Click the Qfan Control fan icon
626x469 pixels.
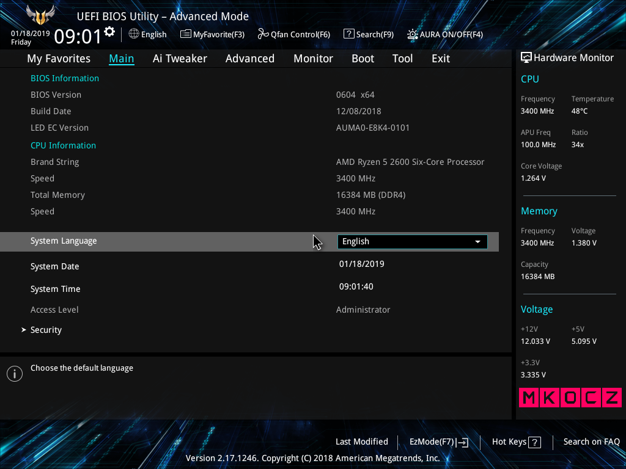pyautogui.click(x=263, y=34)
